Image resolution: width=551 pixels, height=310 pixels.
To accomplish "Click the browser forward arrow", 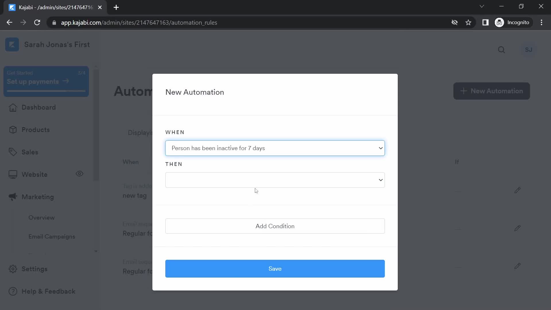I will [23, 22].
